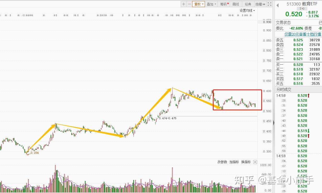Switch to 经典 classic layout
Image resolution: width=322 pixels, height=193 pixels.
[248, 4]
